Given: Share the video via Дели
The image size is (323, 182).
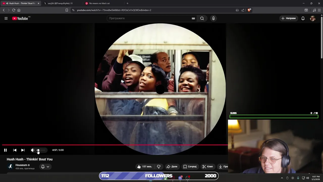Looking at the screenshot, I should (172, 167).
